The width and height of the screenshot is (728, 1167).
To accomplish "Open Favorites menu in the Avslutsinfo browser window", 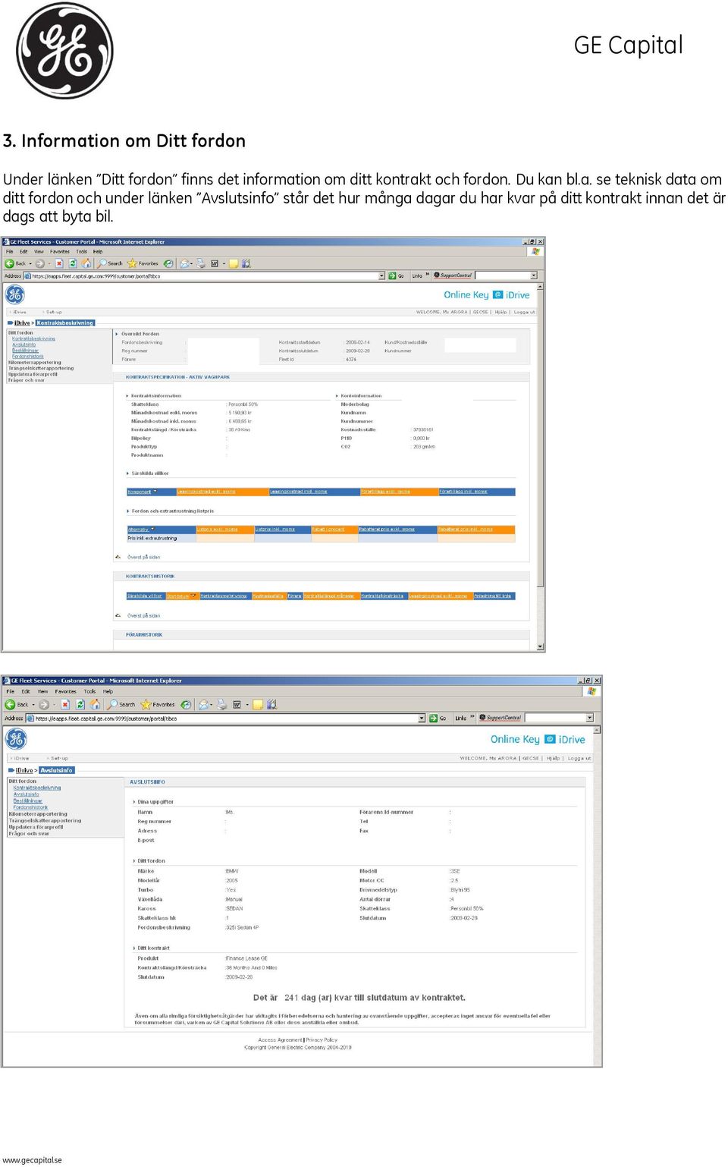I will [x=66, y=691].
